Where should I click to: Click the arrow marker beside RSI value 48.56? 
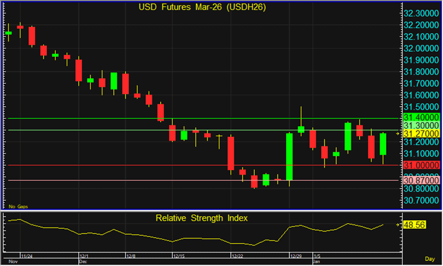pyautogui.click(x=398, y=226)
